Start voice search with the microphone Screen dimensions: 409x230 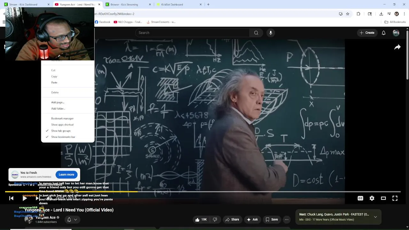pyautogui.click(x=271, y=33)
